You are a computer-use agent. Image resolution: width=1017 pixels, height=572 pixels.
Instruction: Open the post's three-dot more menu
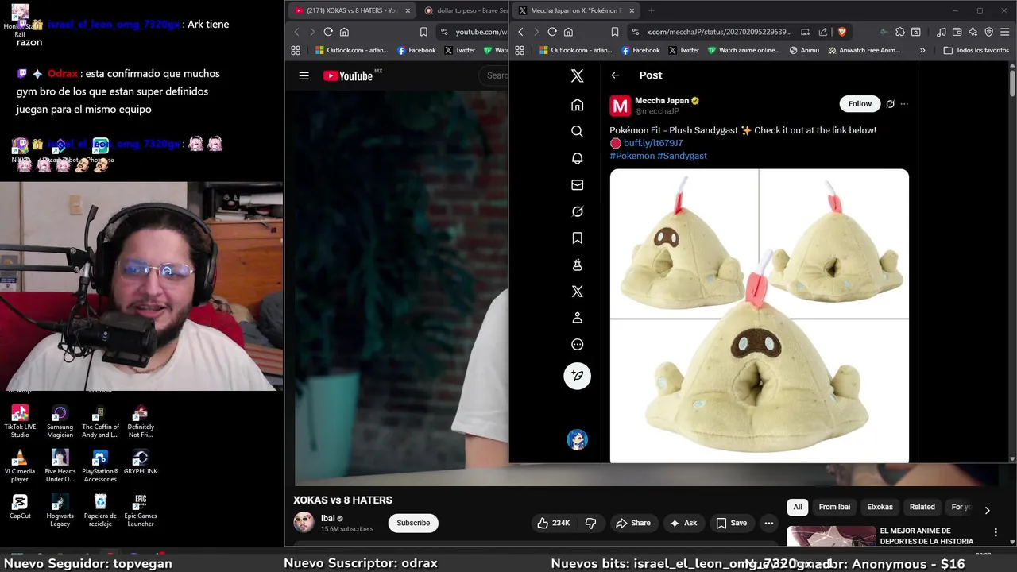tap(904, 104)
